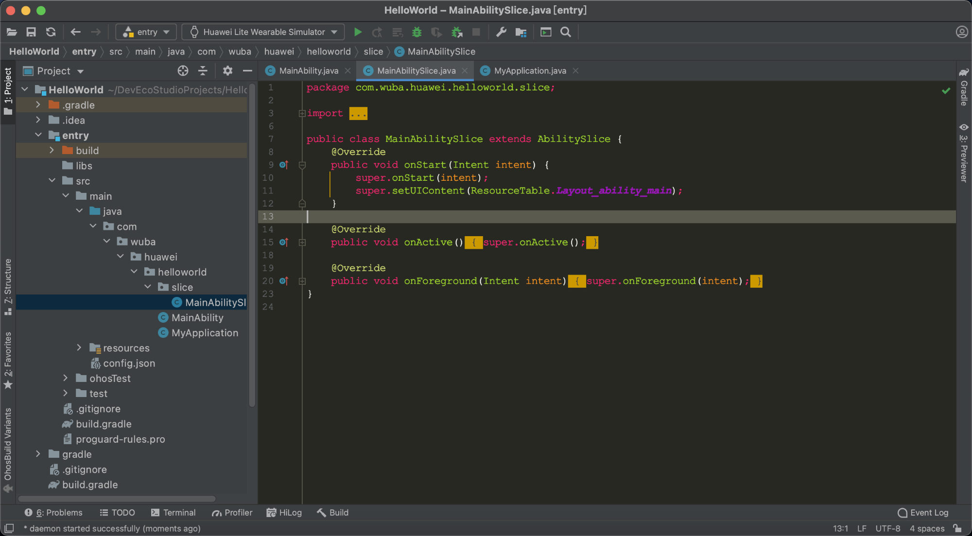Expand the ohosTest folder
972x536 pixels.
click(x=66, y=378)
